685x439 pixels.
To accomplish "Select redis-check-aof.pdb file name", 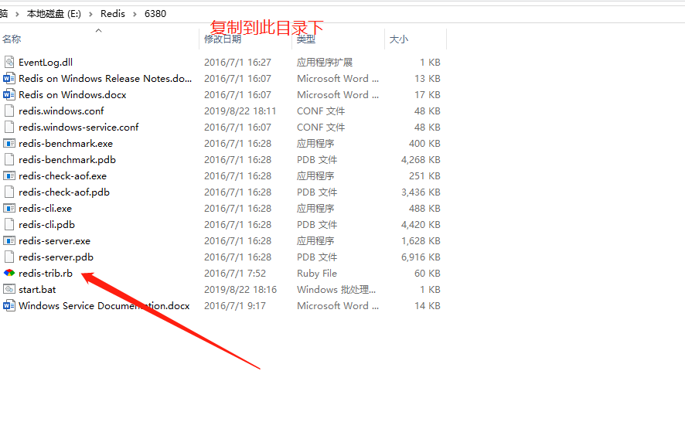I will pos(63,192).
